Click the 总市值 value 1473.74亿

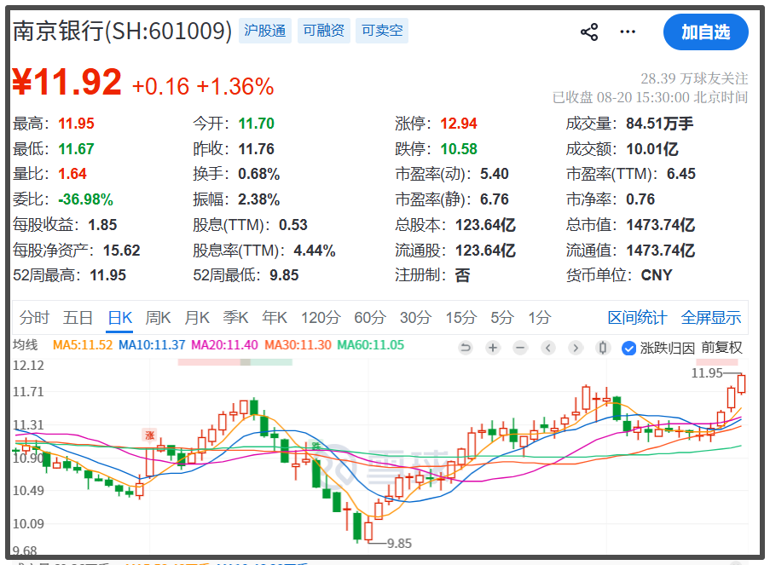pyautogui.click(x=661, y=225)
